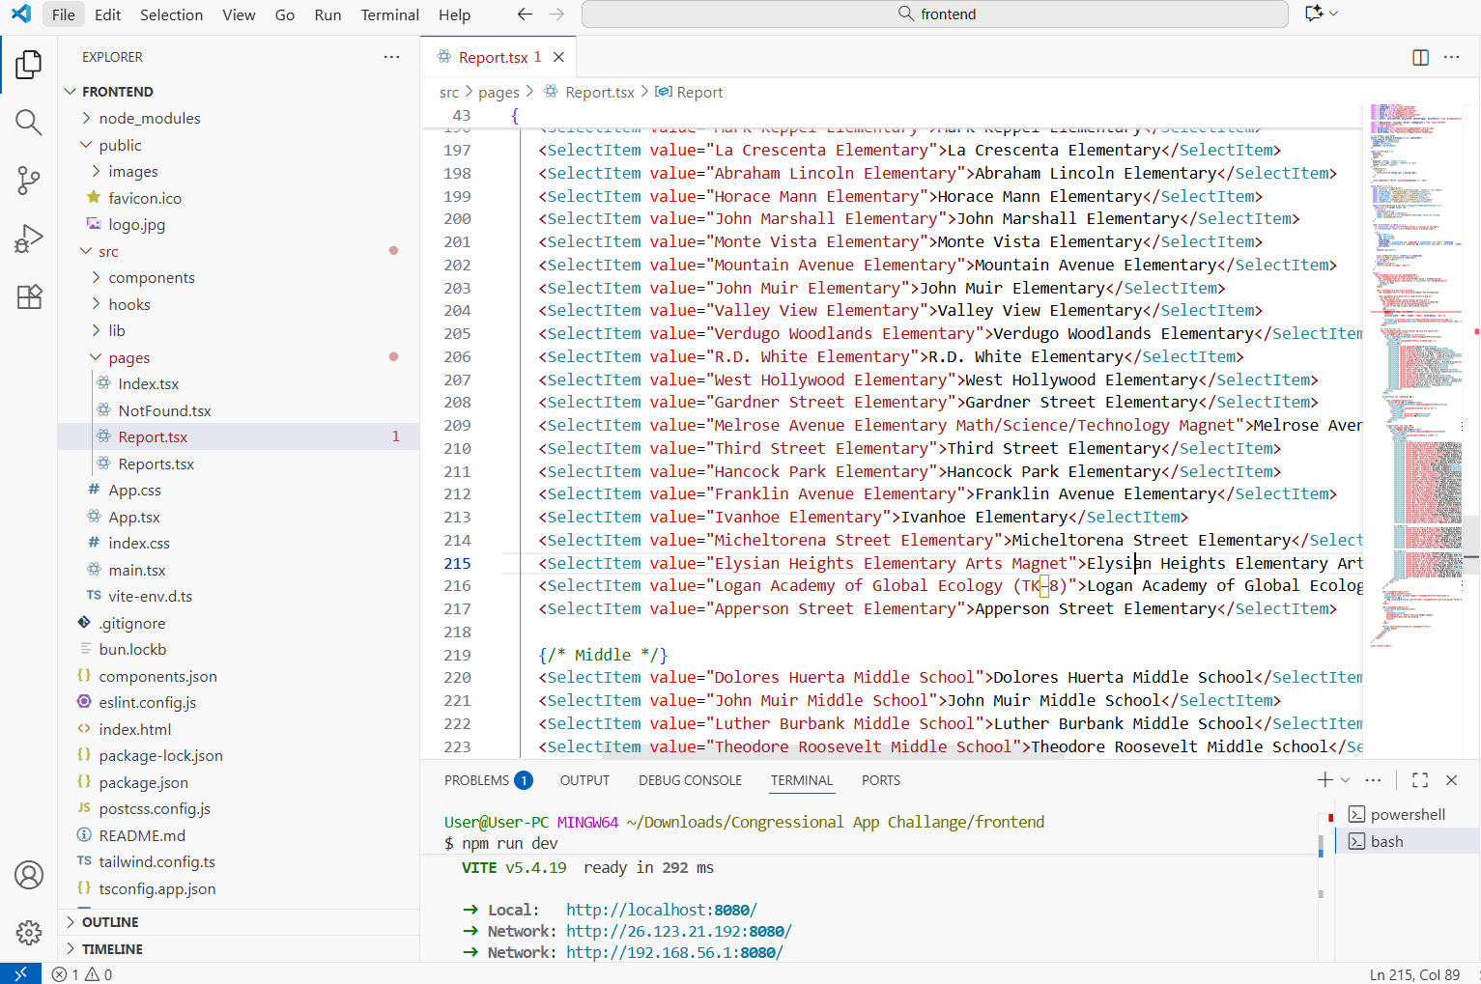
Task: Open the Accounts menu icon
Action: tap(29, 875)
